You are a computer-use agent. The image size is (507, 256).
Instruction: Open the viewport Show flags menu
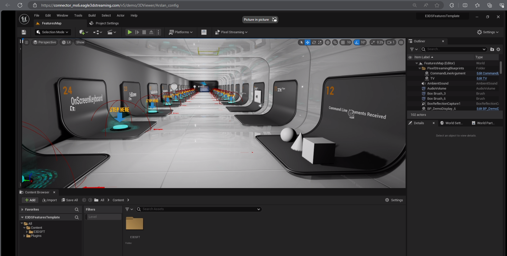[80, 42]
